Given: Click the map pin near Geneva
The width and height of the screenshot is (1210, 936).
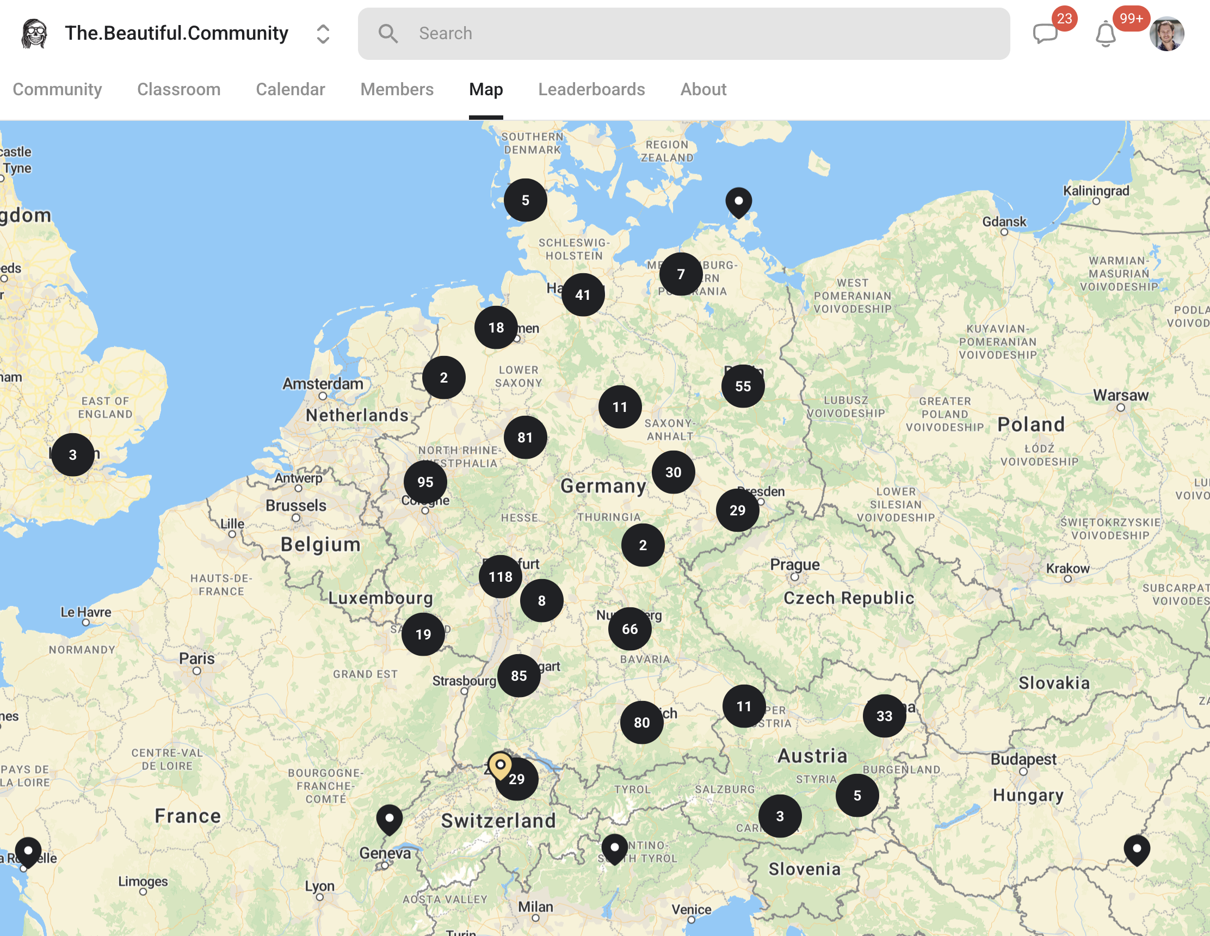Looking at the screenshot, I should pyautogui.click(x=390, y=818).
